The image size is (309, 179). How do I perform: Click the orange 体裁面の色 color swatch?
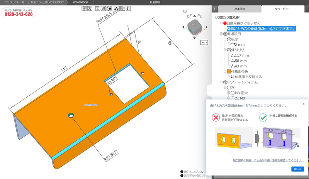pos(229,71)
